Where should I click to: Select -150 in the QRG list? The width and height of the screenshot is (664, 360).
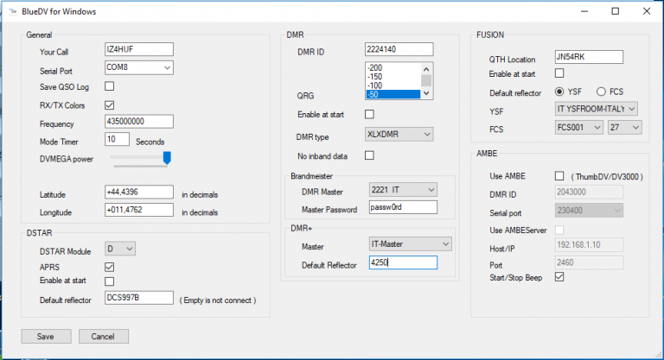(393, 77)
